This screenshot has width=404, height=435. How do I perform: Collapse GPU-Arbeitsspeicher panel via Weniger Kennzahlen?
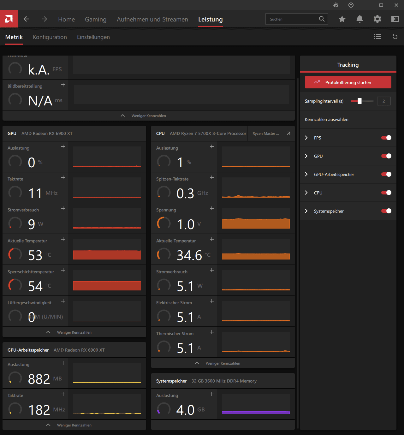74,425
